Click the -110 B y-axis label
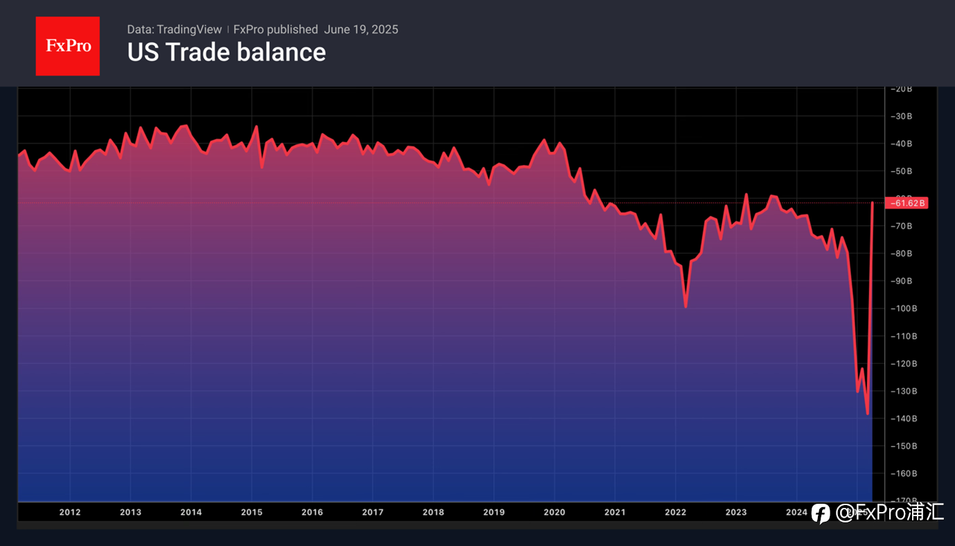Viewport: 955px width, 546px height. pos(904,336)
